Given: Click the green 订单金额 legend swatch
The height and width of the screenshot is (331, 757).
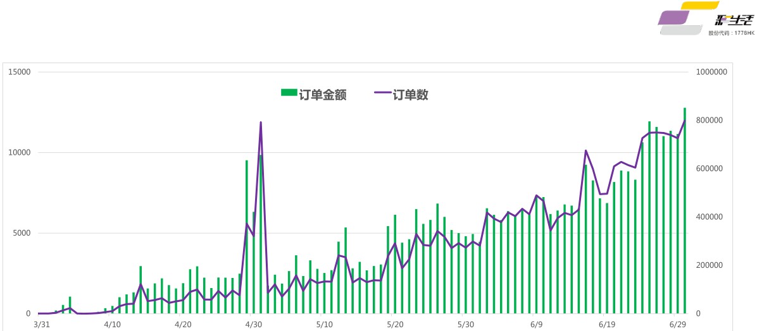Looking at the screenshot, I should 289,92.
